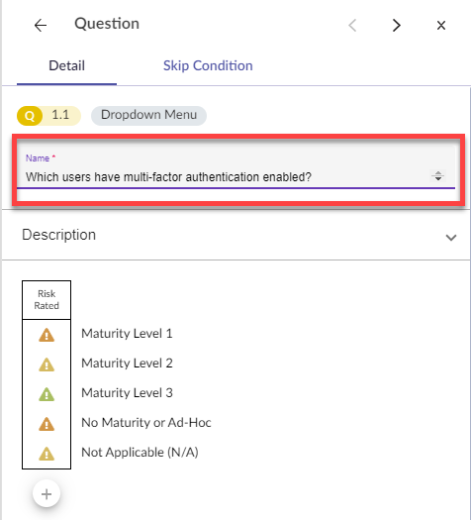This screenshot has width=471, height=520.
Task: Expand the Description section
Action: pos(235,235)
